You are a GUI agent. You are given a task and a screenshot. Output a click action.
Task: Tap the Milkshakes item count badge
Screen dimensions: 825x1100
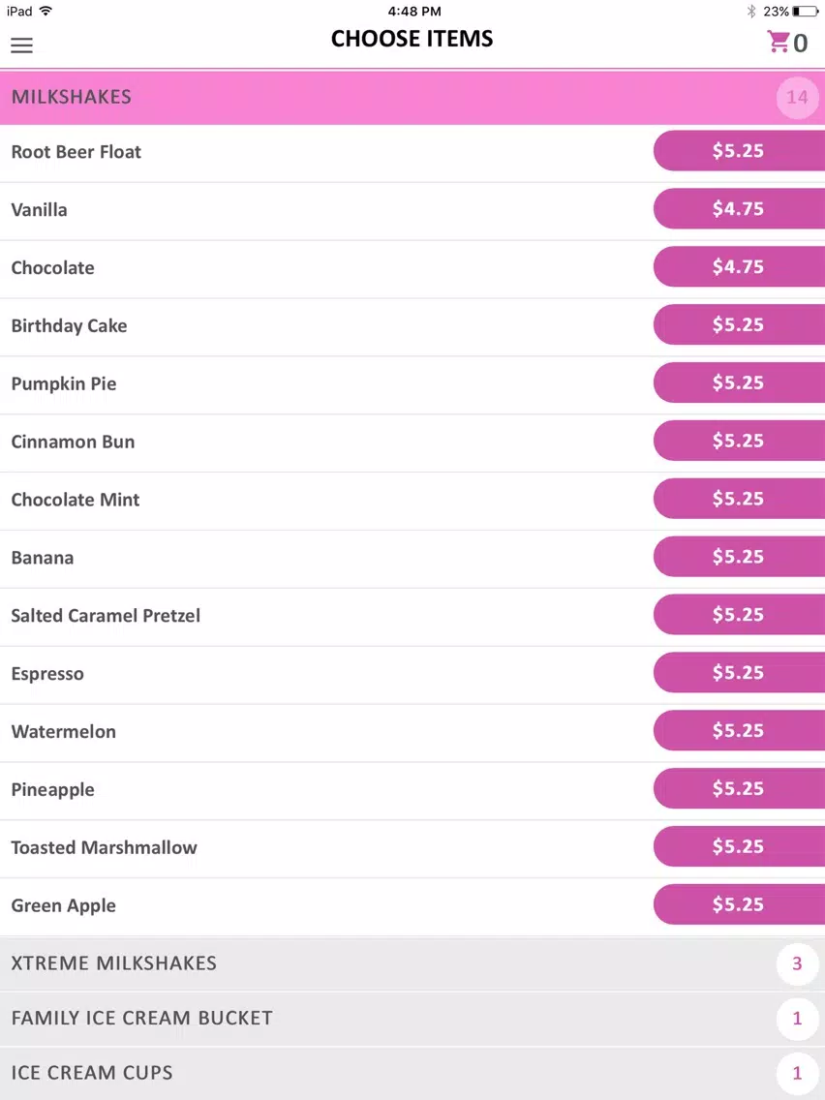pos(797,98)
